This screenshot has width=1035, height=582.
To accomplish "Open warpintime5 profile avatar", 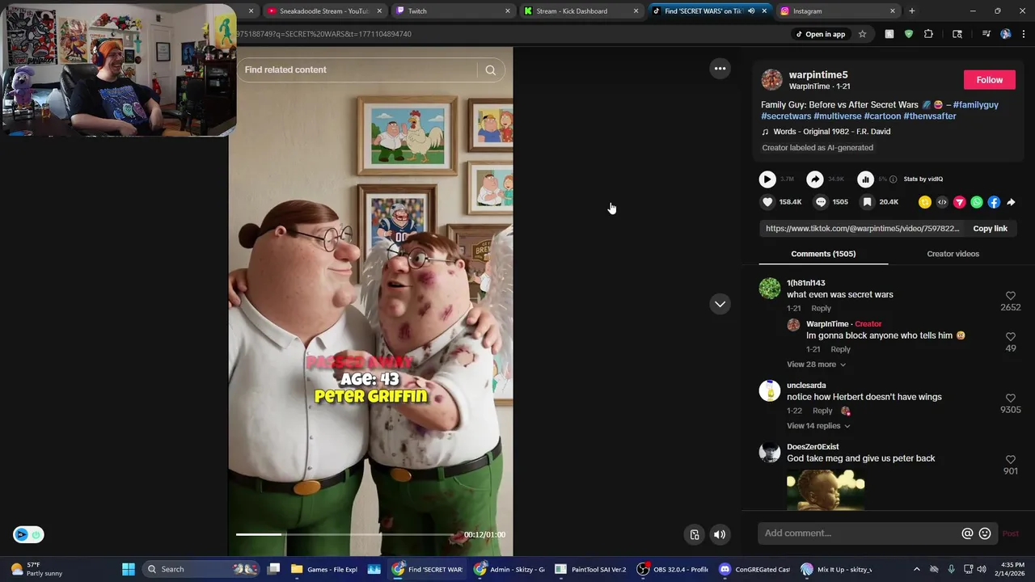I will [771, 80].
